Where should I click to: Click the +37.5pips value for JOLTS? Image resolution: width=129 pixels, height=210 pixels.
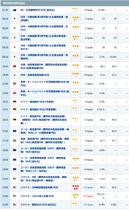(88, 196)
